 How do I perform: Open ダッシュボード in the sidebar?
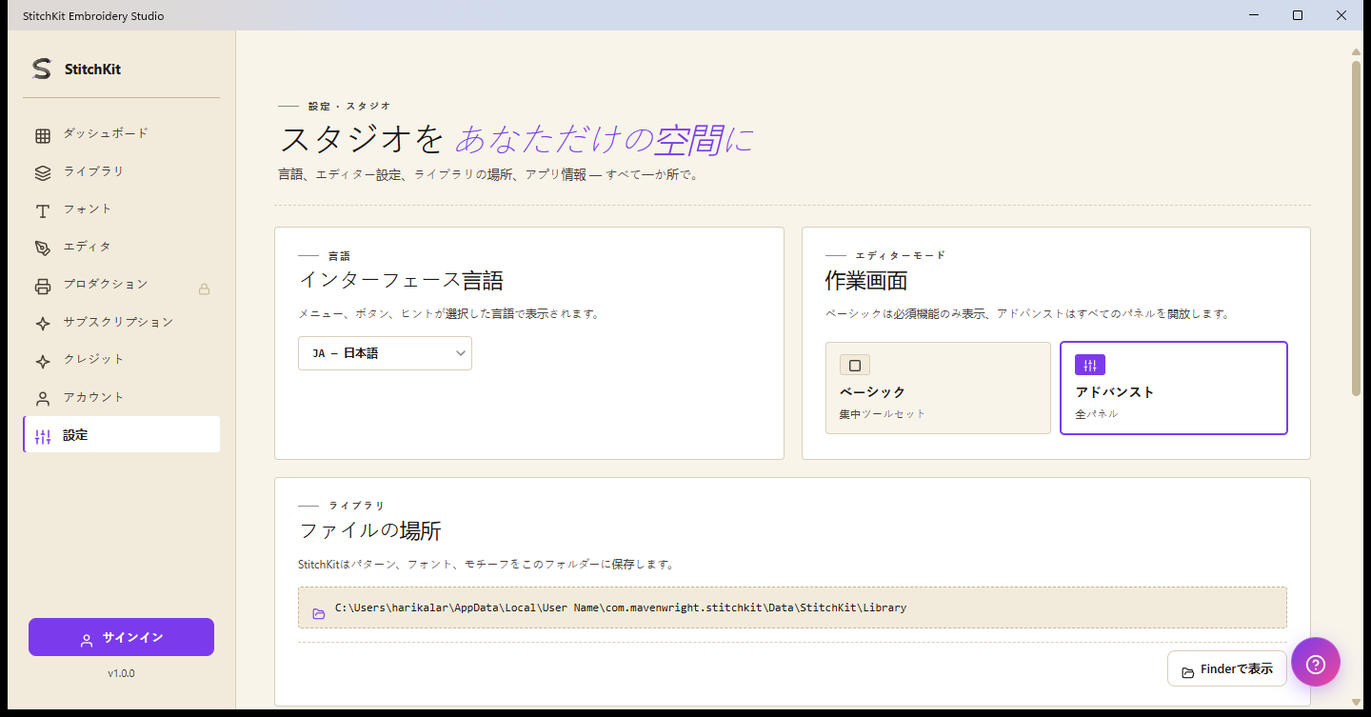coord(122,134)
